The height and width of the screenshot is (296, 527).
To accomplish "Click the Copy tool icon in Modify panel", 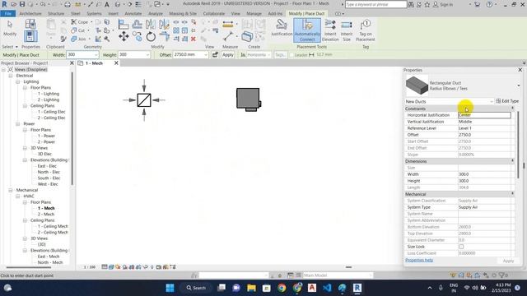I will pos(138,36).
